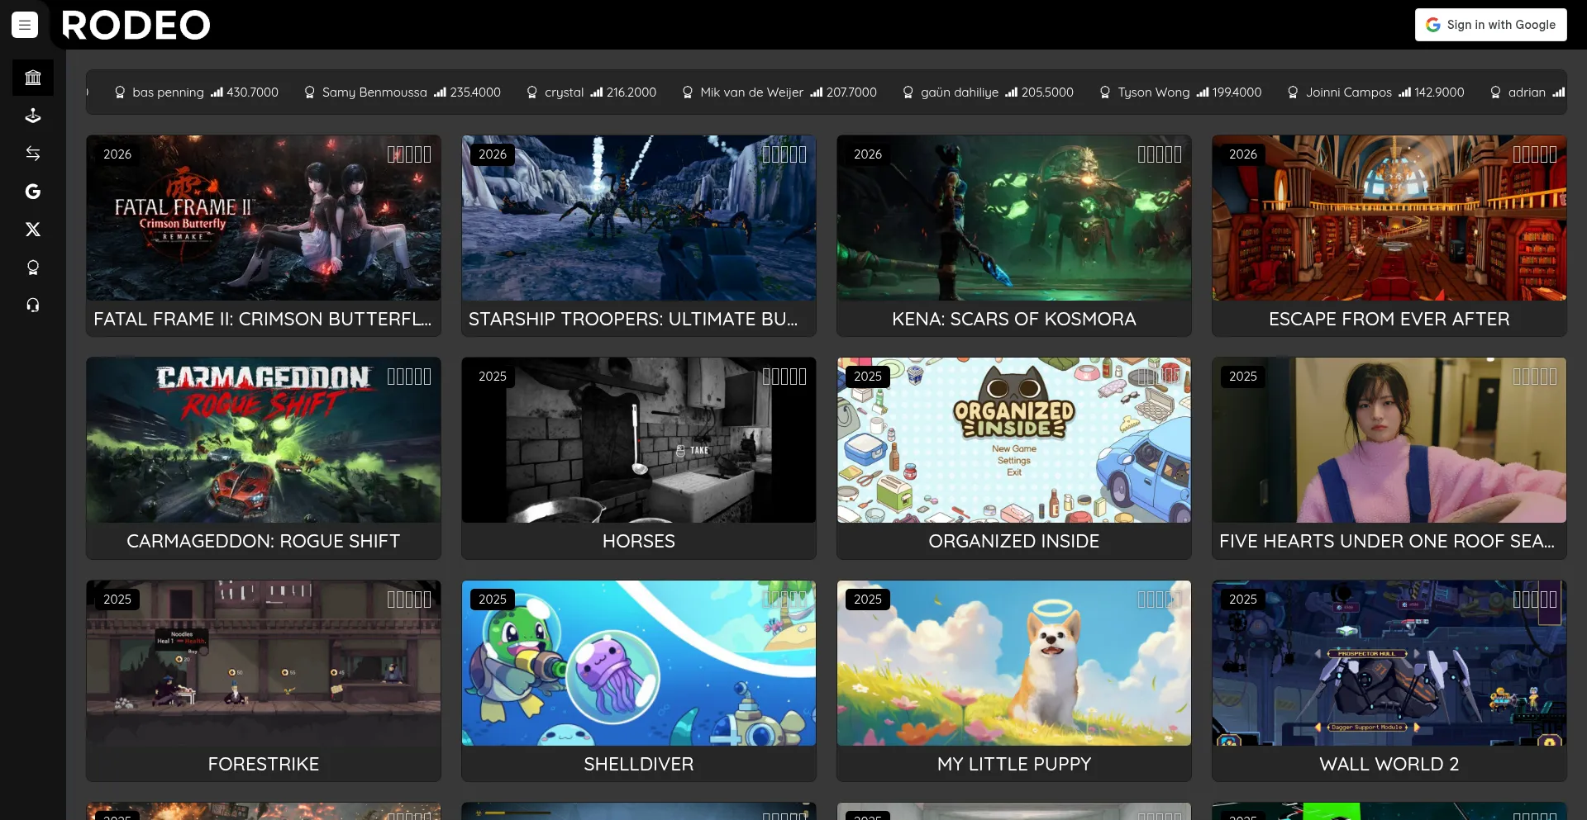This screenshot has height=820, width=1587.
Task: Click the rating boxes on the Forestrike card
Action: (x=409, y=600)
